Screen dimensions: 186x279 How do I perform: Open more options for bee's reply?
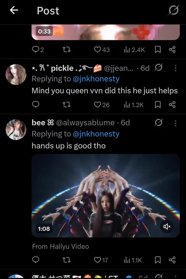tap(175, 123)
